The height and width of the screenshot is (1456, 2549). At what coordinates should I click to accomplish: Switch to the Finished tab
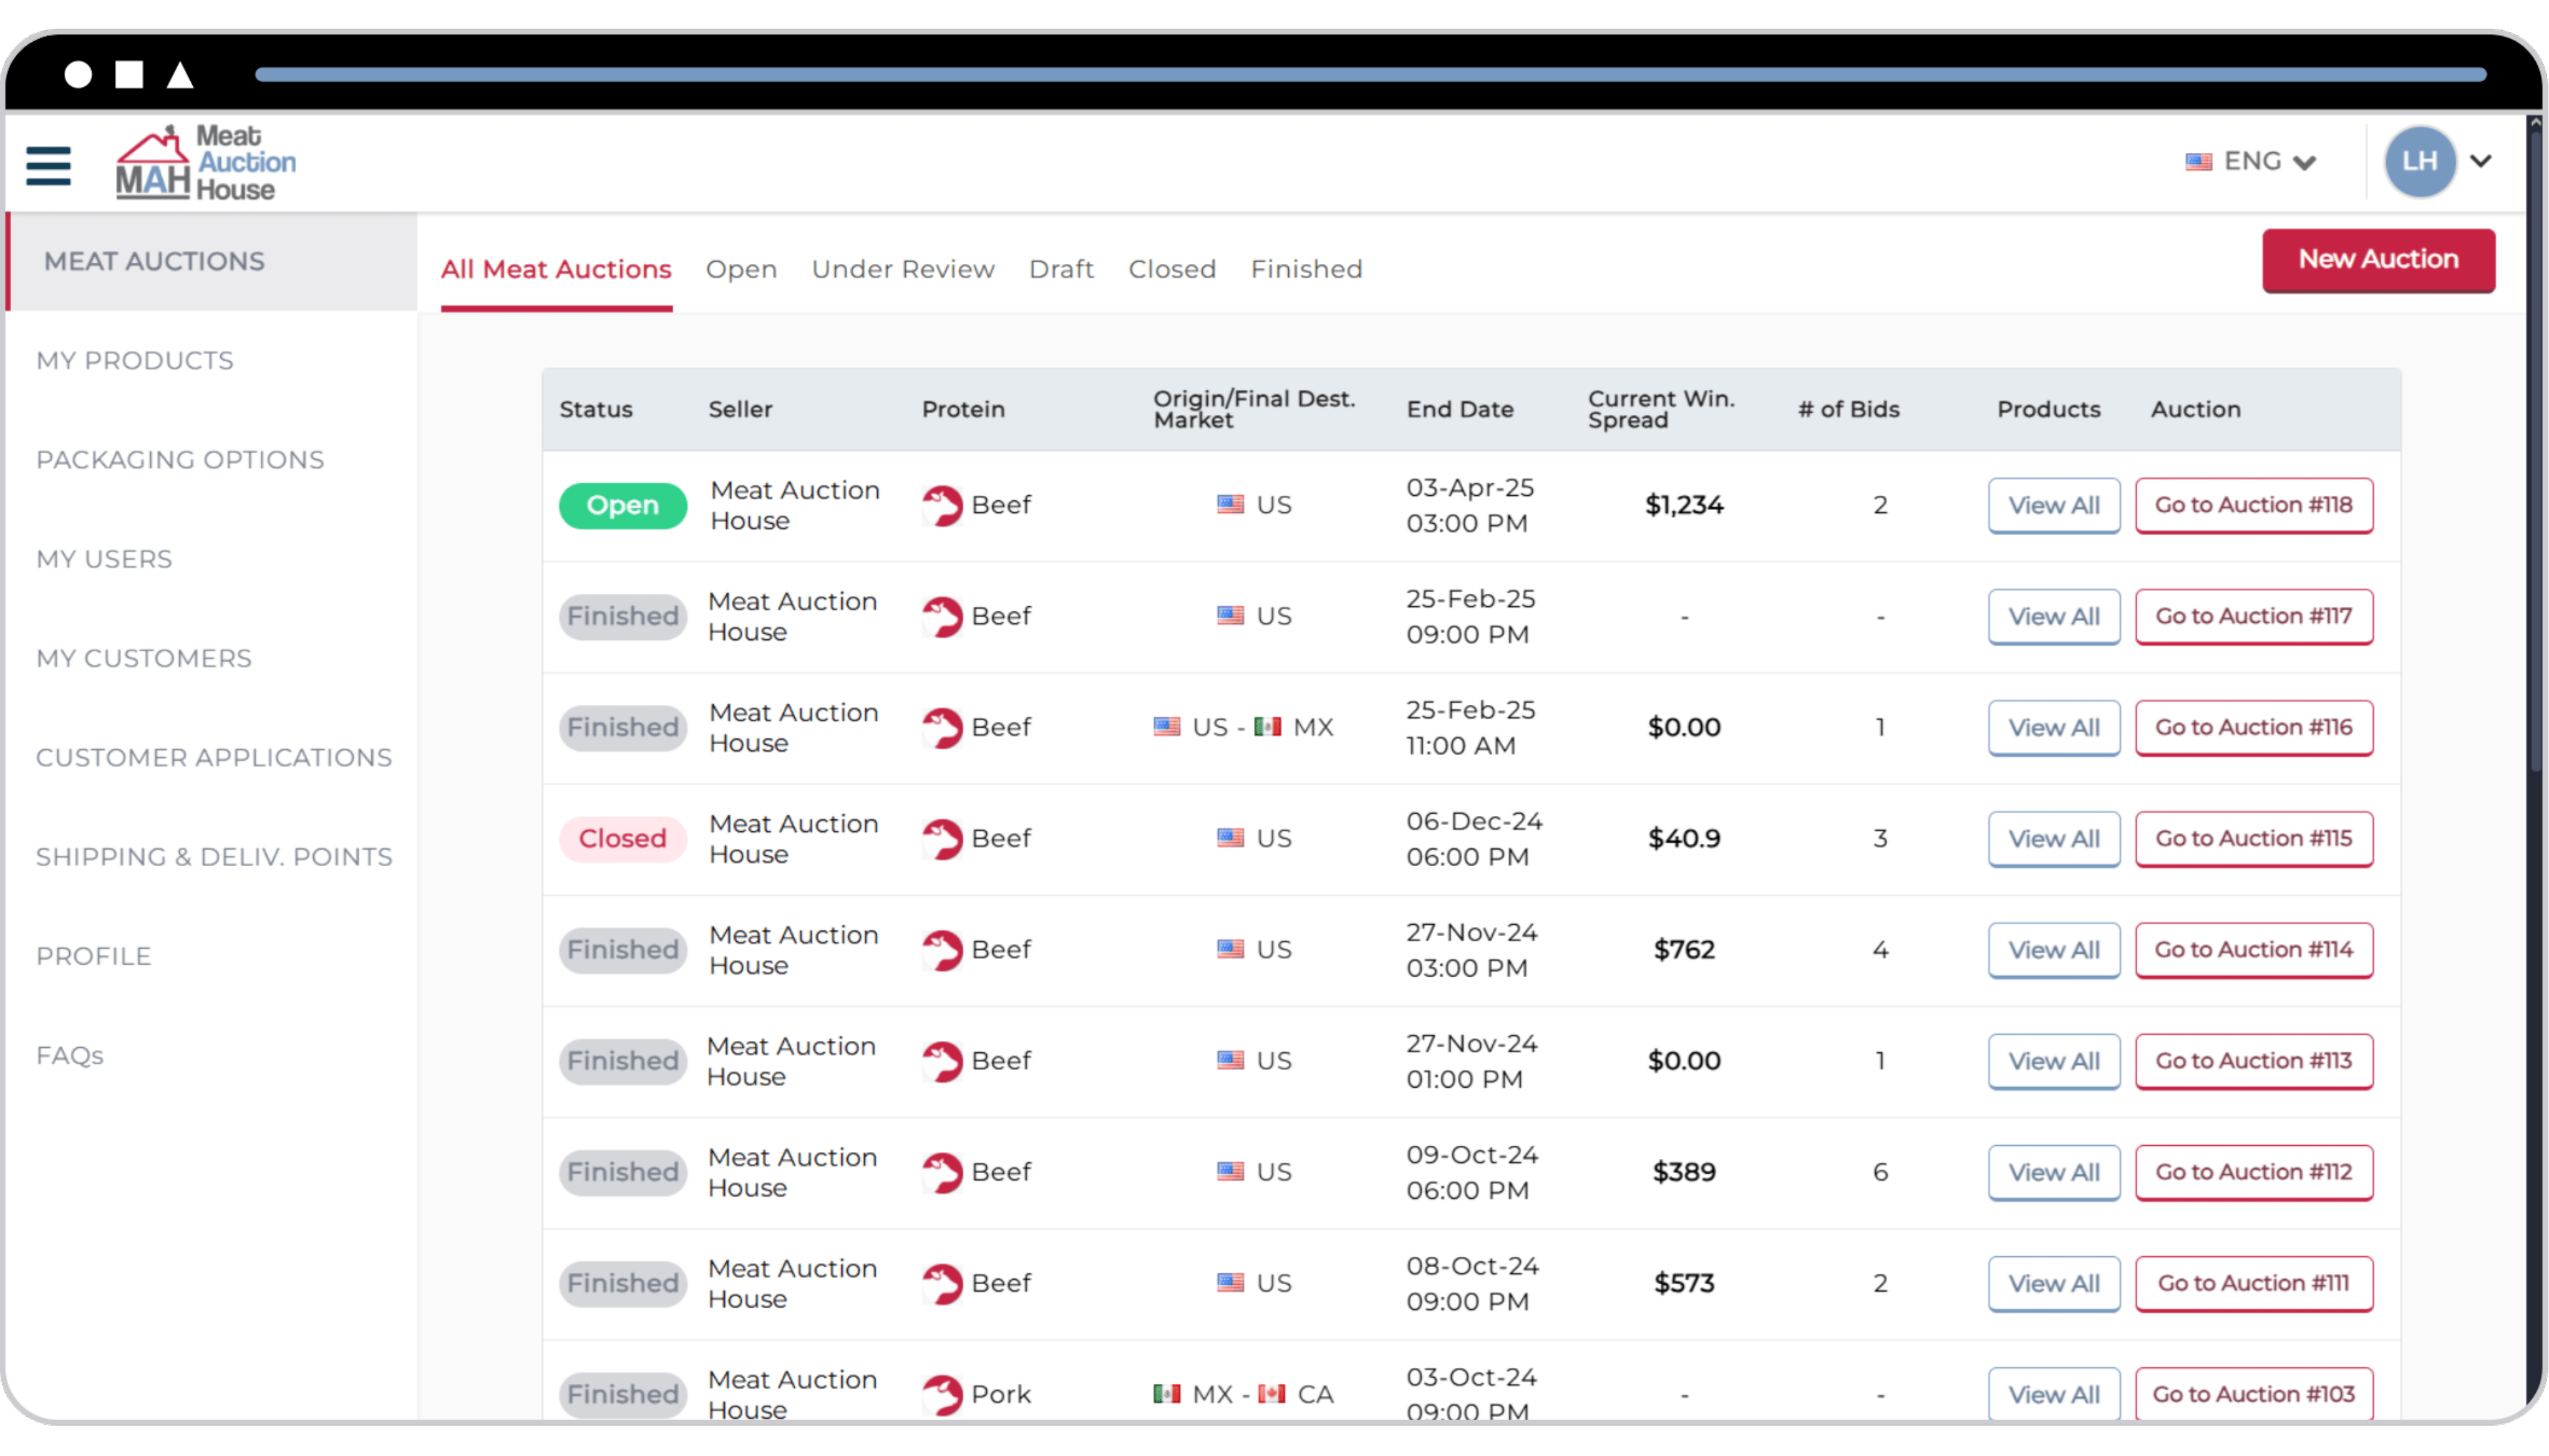(1307, 269)
